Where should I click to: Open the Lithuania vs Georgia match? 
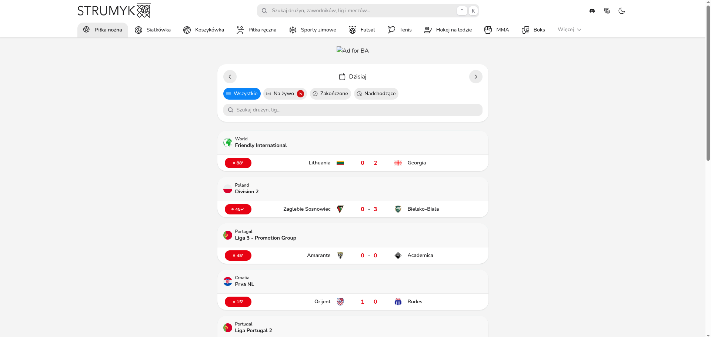(x=368, y=163)
